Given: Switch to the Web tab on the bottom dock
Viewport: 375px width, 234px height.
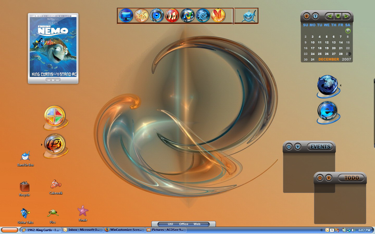Looking at the screenshot, I should [x=197, y=224].
